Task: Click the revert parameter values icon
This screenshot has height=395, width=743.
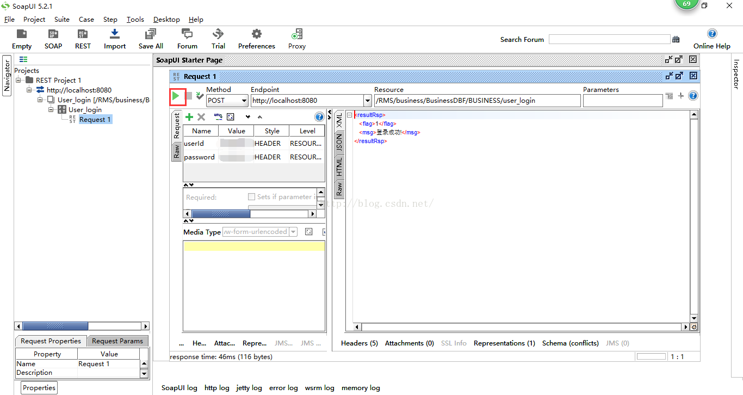Action: [231, 117]
